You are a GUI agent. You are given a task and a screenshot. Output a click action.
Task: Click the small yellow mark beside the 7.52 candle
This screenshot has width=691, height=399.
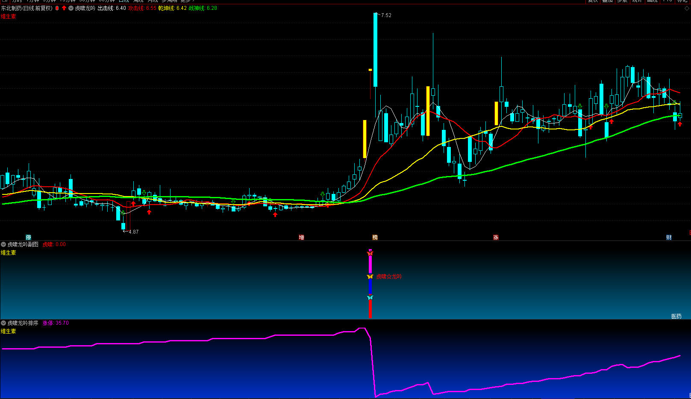point(370,70)
